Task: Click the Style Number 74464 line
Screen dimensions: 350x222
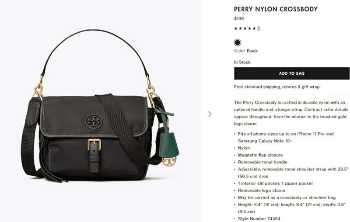Action: (x=259, y=219)
